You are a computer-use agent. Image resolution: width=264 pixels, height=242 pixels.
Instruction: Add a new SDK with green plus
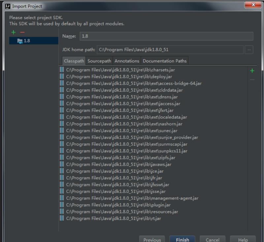point(14,32)
